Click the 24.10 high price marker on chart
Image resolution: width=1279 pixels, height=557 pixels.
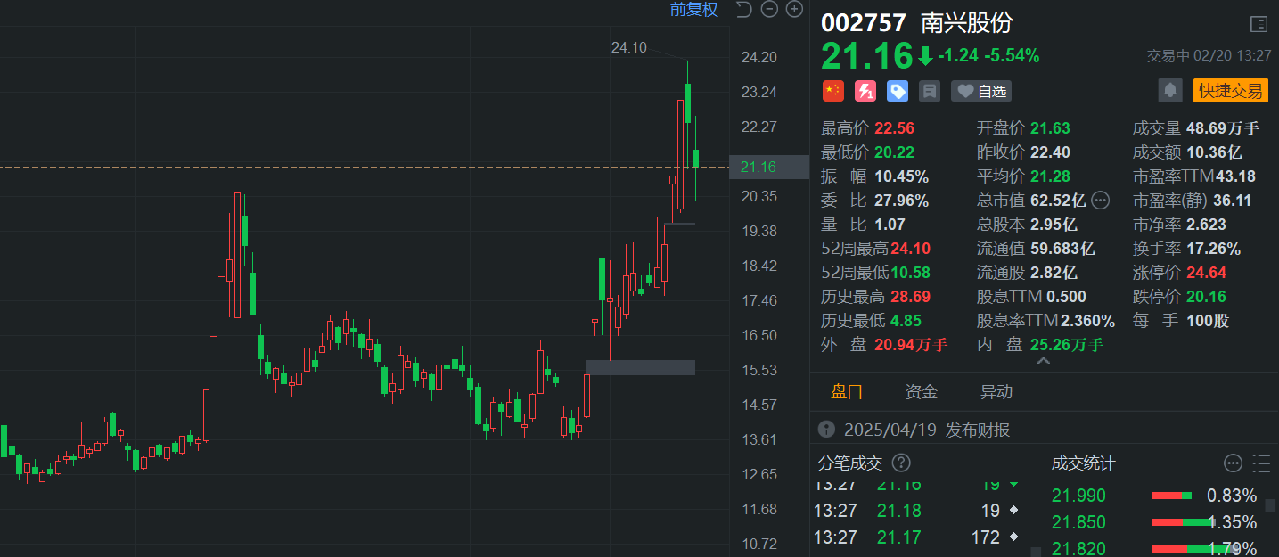point(628,48)
